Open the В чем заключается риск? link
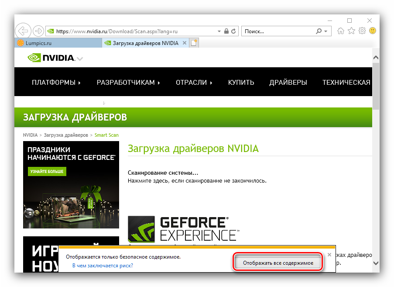Screen dimensions: 394x287 (x=103, y=265)
